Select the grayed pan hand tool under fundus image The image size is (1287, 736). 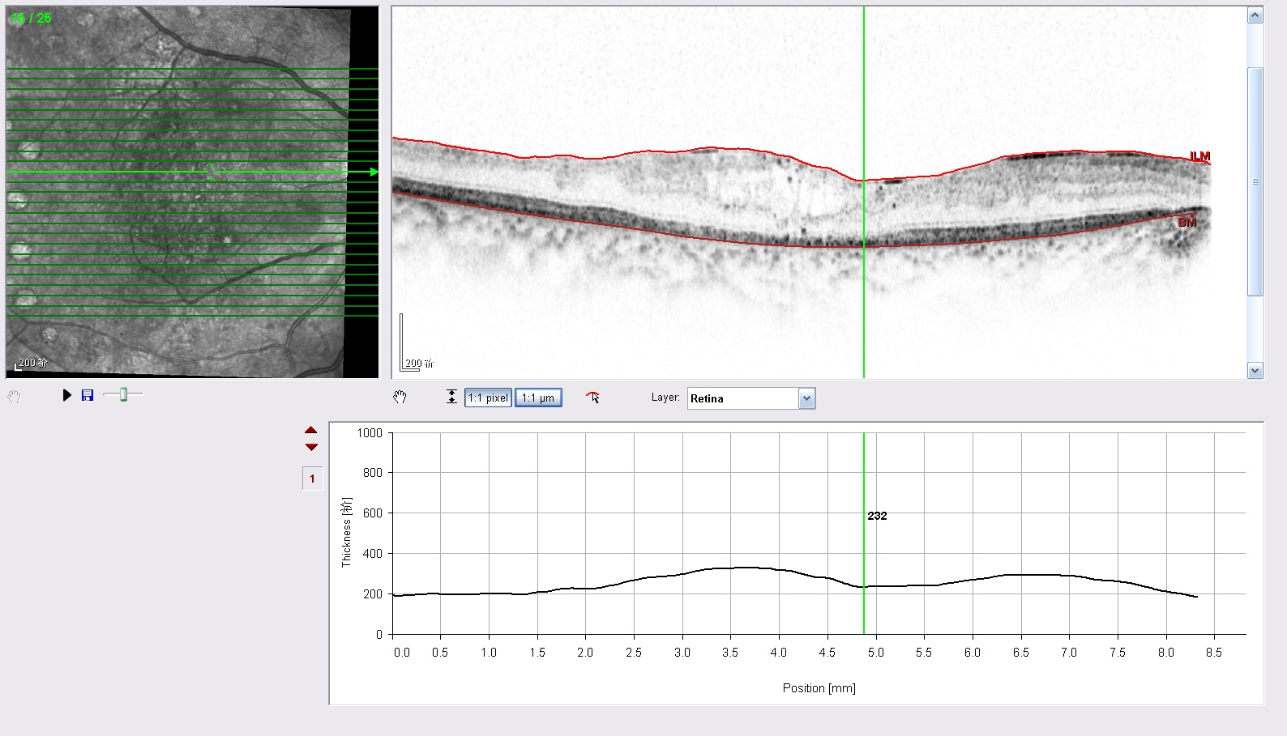[14, 397]
